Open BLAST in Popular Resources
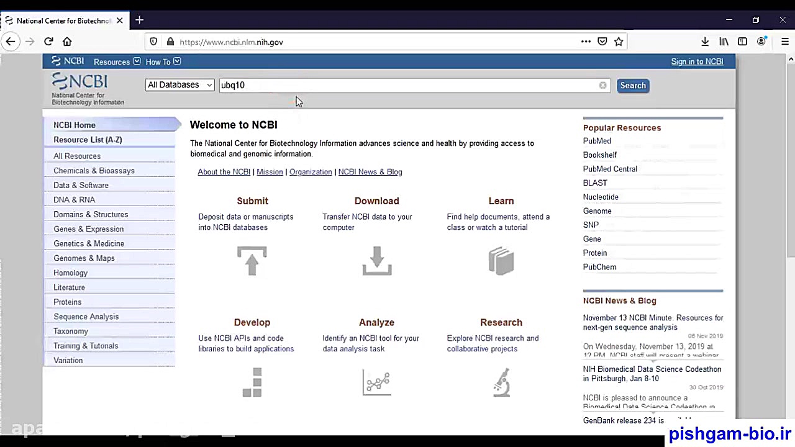Image resolution: width=795 pixels, height=447 pixels. [595, 183]
